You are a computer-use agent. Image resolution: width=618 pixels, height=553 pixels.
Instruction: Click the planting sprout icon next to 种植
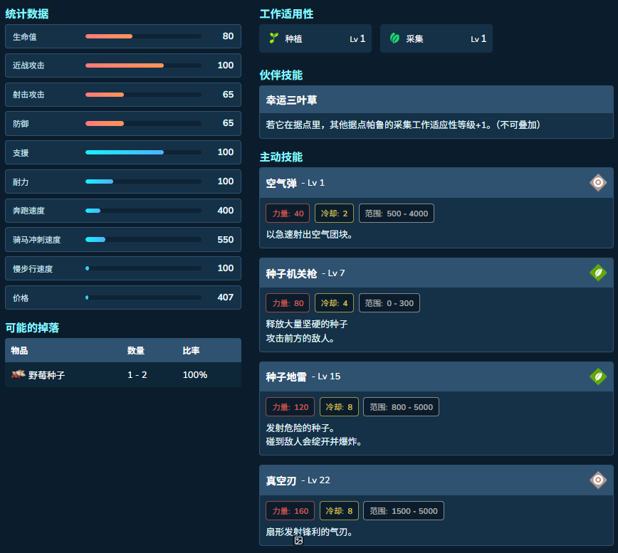click(273, 38)
